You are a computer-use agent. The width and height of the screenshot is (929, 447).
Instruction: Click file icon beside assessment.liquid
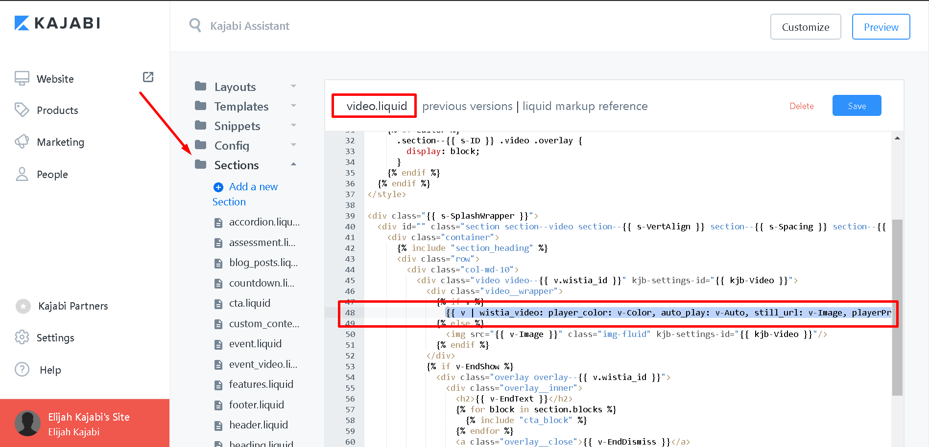(x=218, y=243)
